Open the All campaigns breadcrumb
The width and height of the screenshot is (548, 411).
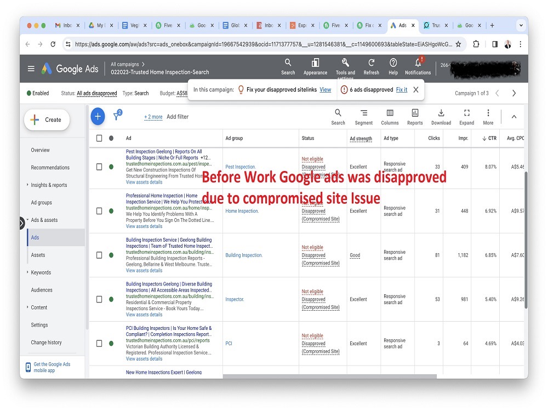(125, 64)
